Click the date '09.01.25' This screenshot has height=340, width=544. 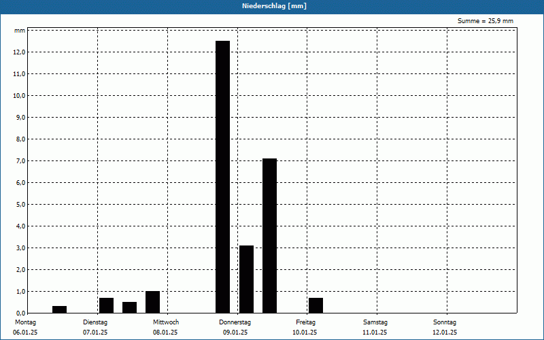pyautogui.click(x=235, y=333)
